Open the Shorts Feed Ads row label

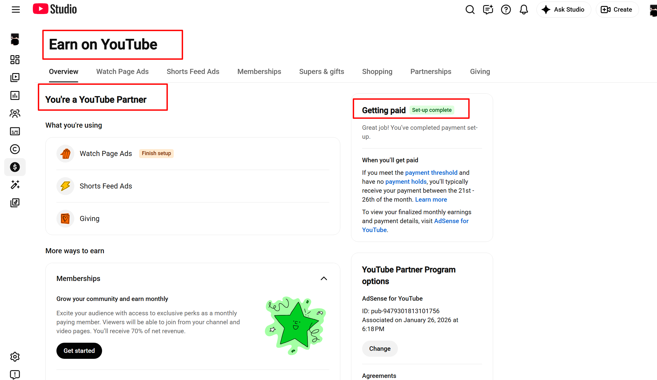[x=106, y=186]
